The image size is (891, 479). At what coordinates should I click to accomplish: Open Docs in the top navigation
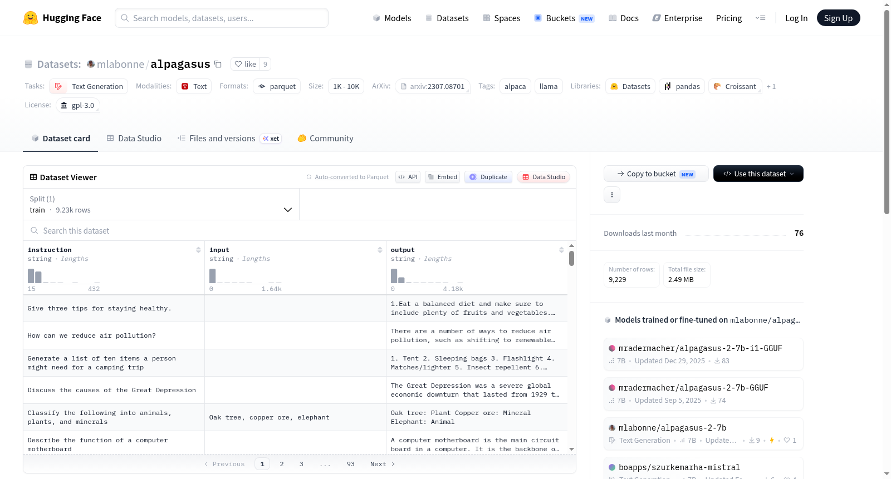pyautogui.click(x=624, y=18)
